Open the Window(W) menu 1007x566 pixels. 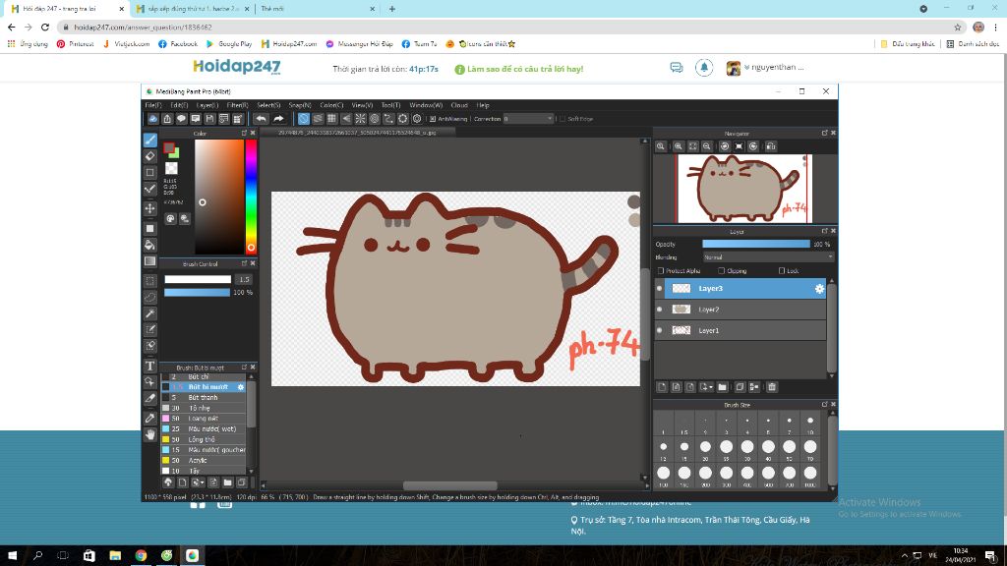tap(426, 105)
